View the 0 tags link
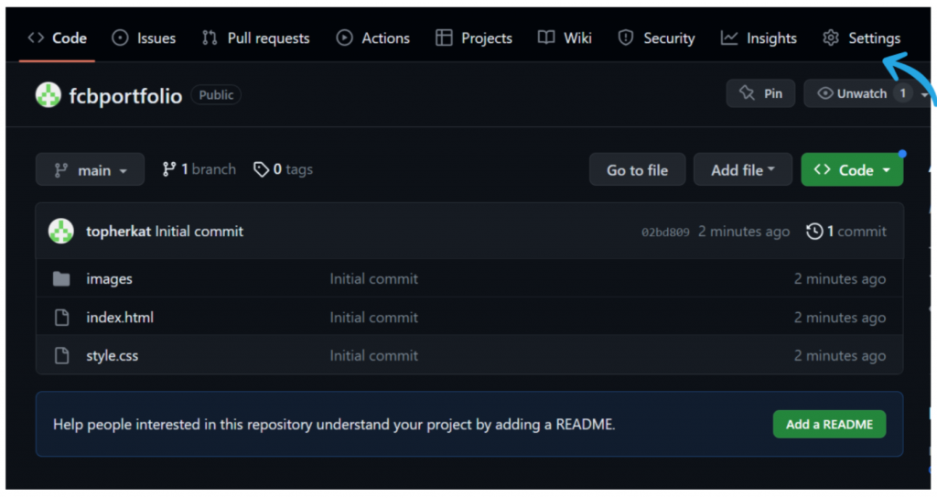This screenshot has height=498, width=937. click(x=284, y=169)
